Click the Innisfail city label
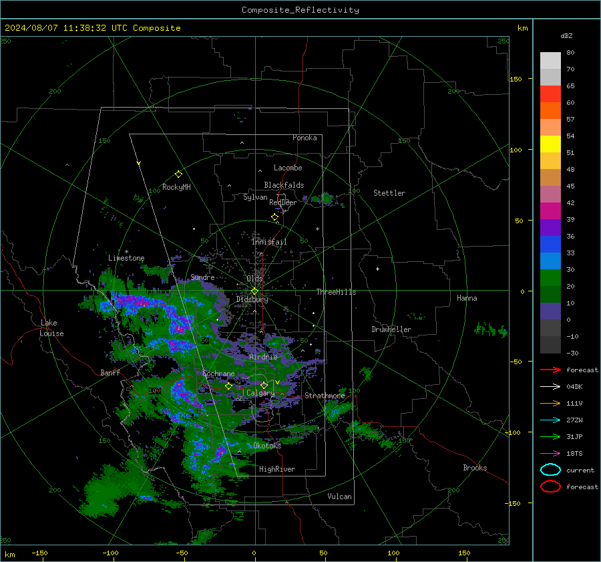601x562 pixels. pyautogui.click(x=269, y=242)
